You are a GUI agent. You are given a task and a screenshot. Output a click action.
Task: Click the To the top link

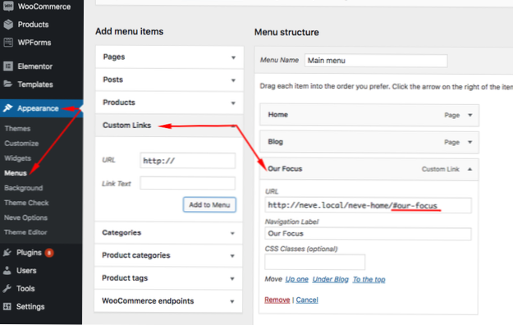coord(369,279)
